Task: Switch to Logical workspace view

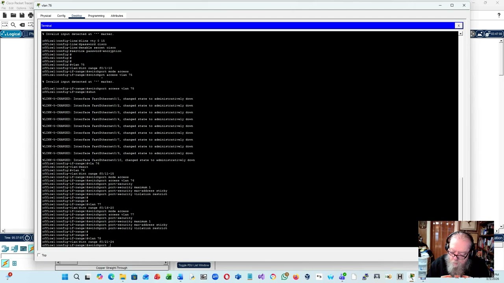Action: (11, 34)
